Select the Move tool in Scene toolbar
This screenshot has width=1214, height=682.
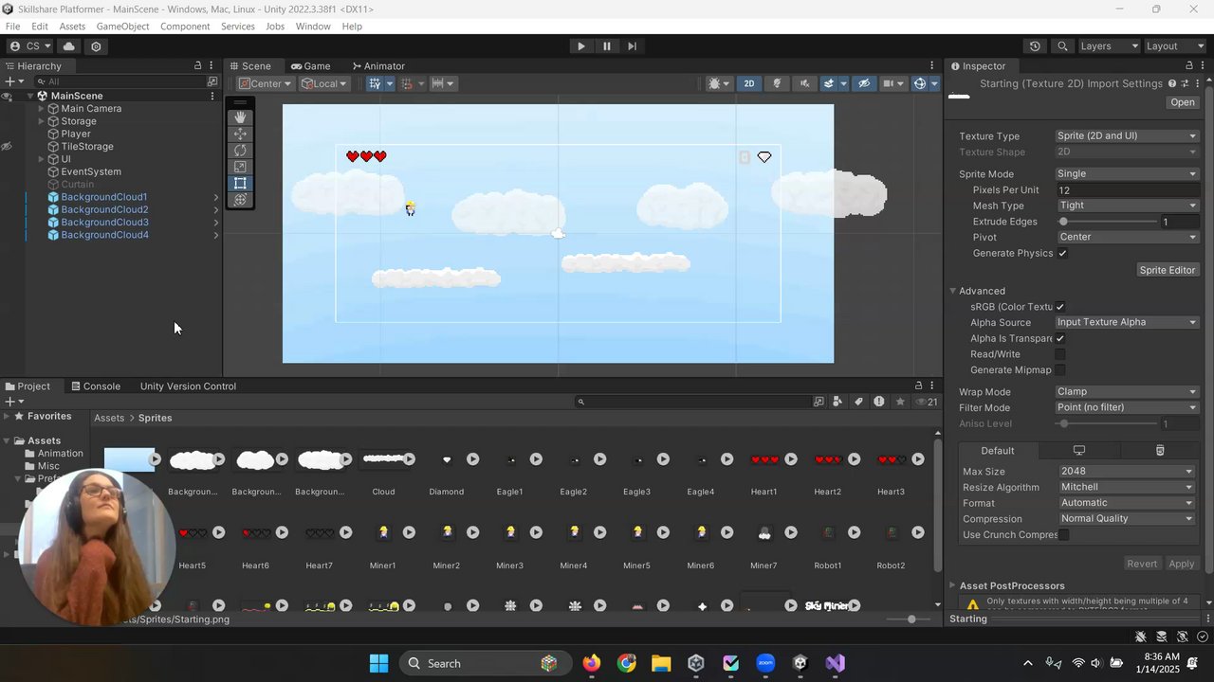pos(240,134)
